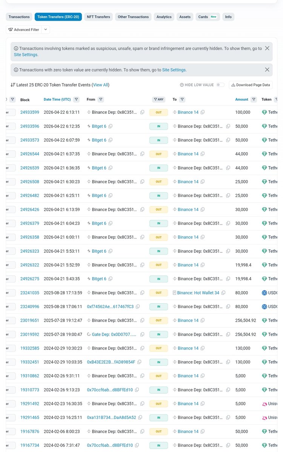Copy the 0xf74562Ae...617467fC3 address
The image size is (283, 452).
(138, 307)
